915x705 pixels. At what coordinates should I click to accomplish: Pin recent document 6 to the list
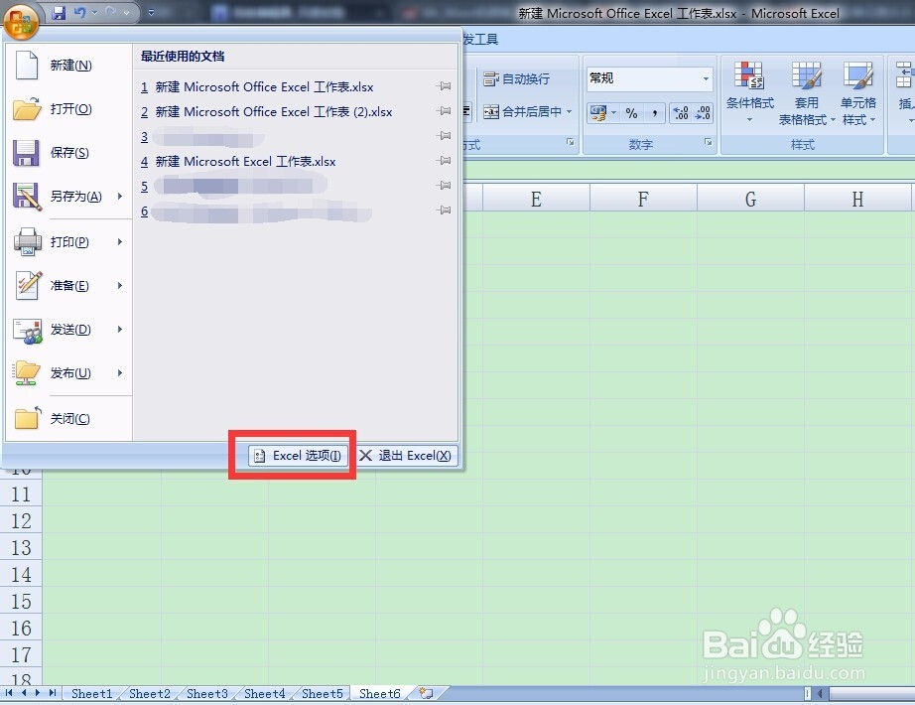click(444, 211)
